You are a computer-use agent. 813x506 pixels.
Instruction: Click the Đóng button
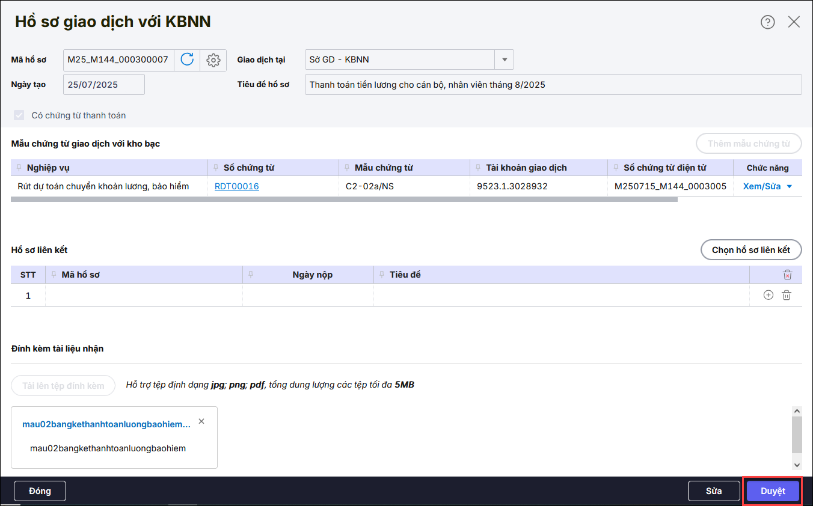pyautogui.click(x=40, y=491)
